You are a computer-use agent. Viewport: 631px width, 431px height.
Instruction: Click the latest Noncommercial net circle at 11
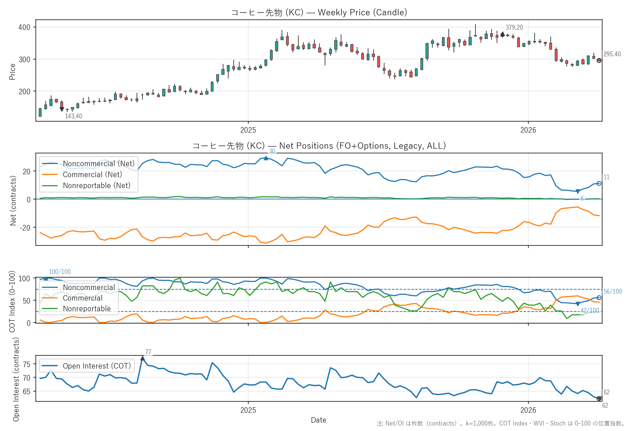tap(599, 183)
